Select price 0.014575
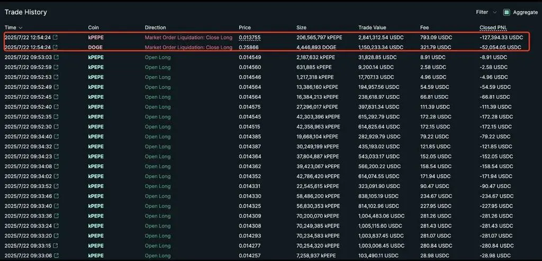Image resolution: width=542 pixels, height=261 pixels. click(x=250, y=107)
